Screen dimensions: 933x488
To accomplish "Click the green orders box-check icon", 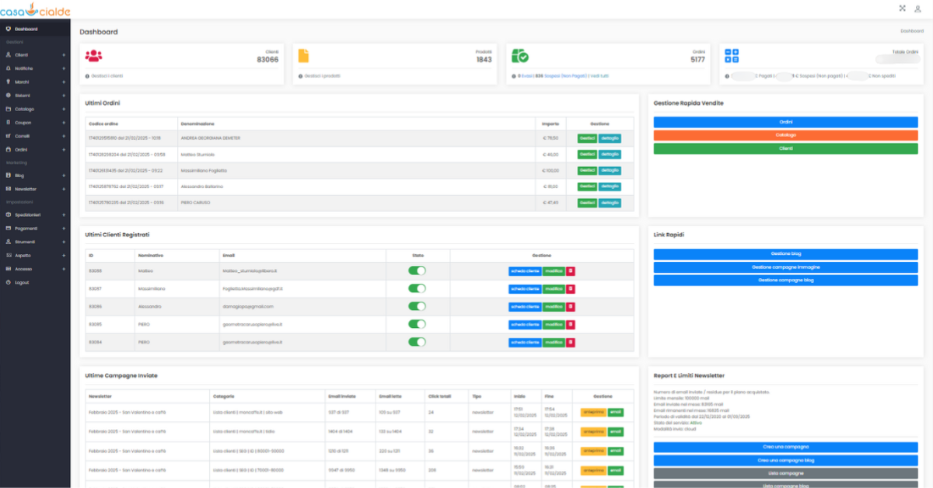I will [x=520, y=55].
